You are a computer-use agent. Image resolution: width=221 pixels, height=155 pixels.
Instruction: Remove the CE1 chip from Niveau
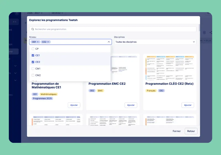[38, 42]
